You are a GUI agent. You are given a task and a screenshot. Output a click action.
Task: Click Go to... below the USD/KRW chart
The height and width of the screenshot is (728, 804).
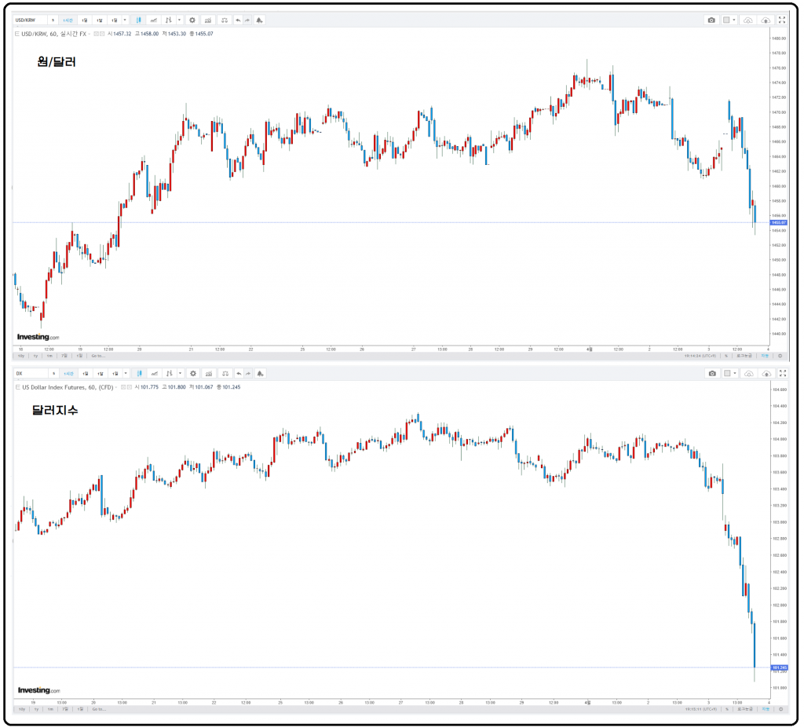click(98, 356)
